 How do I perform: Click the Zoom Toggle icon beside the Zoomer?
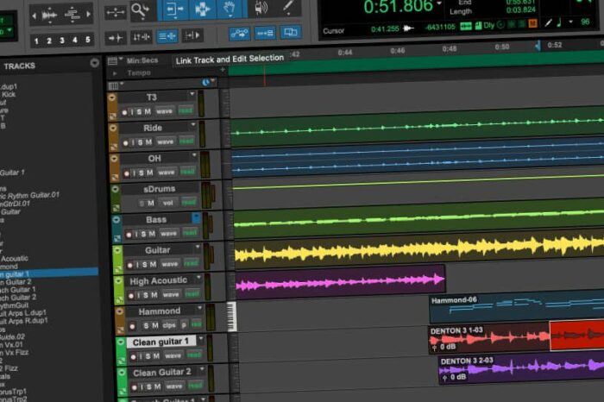116,13
